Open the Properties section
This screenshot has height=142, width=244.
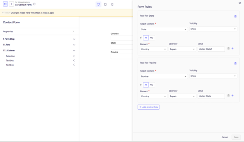coord(39,32)
